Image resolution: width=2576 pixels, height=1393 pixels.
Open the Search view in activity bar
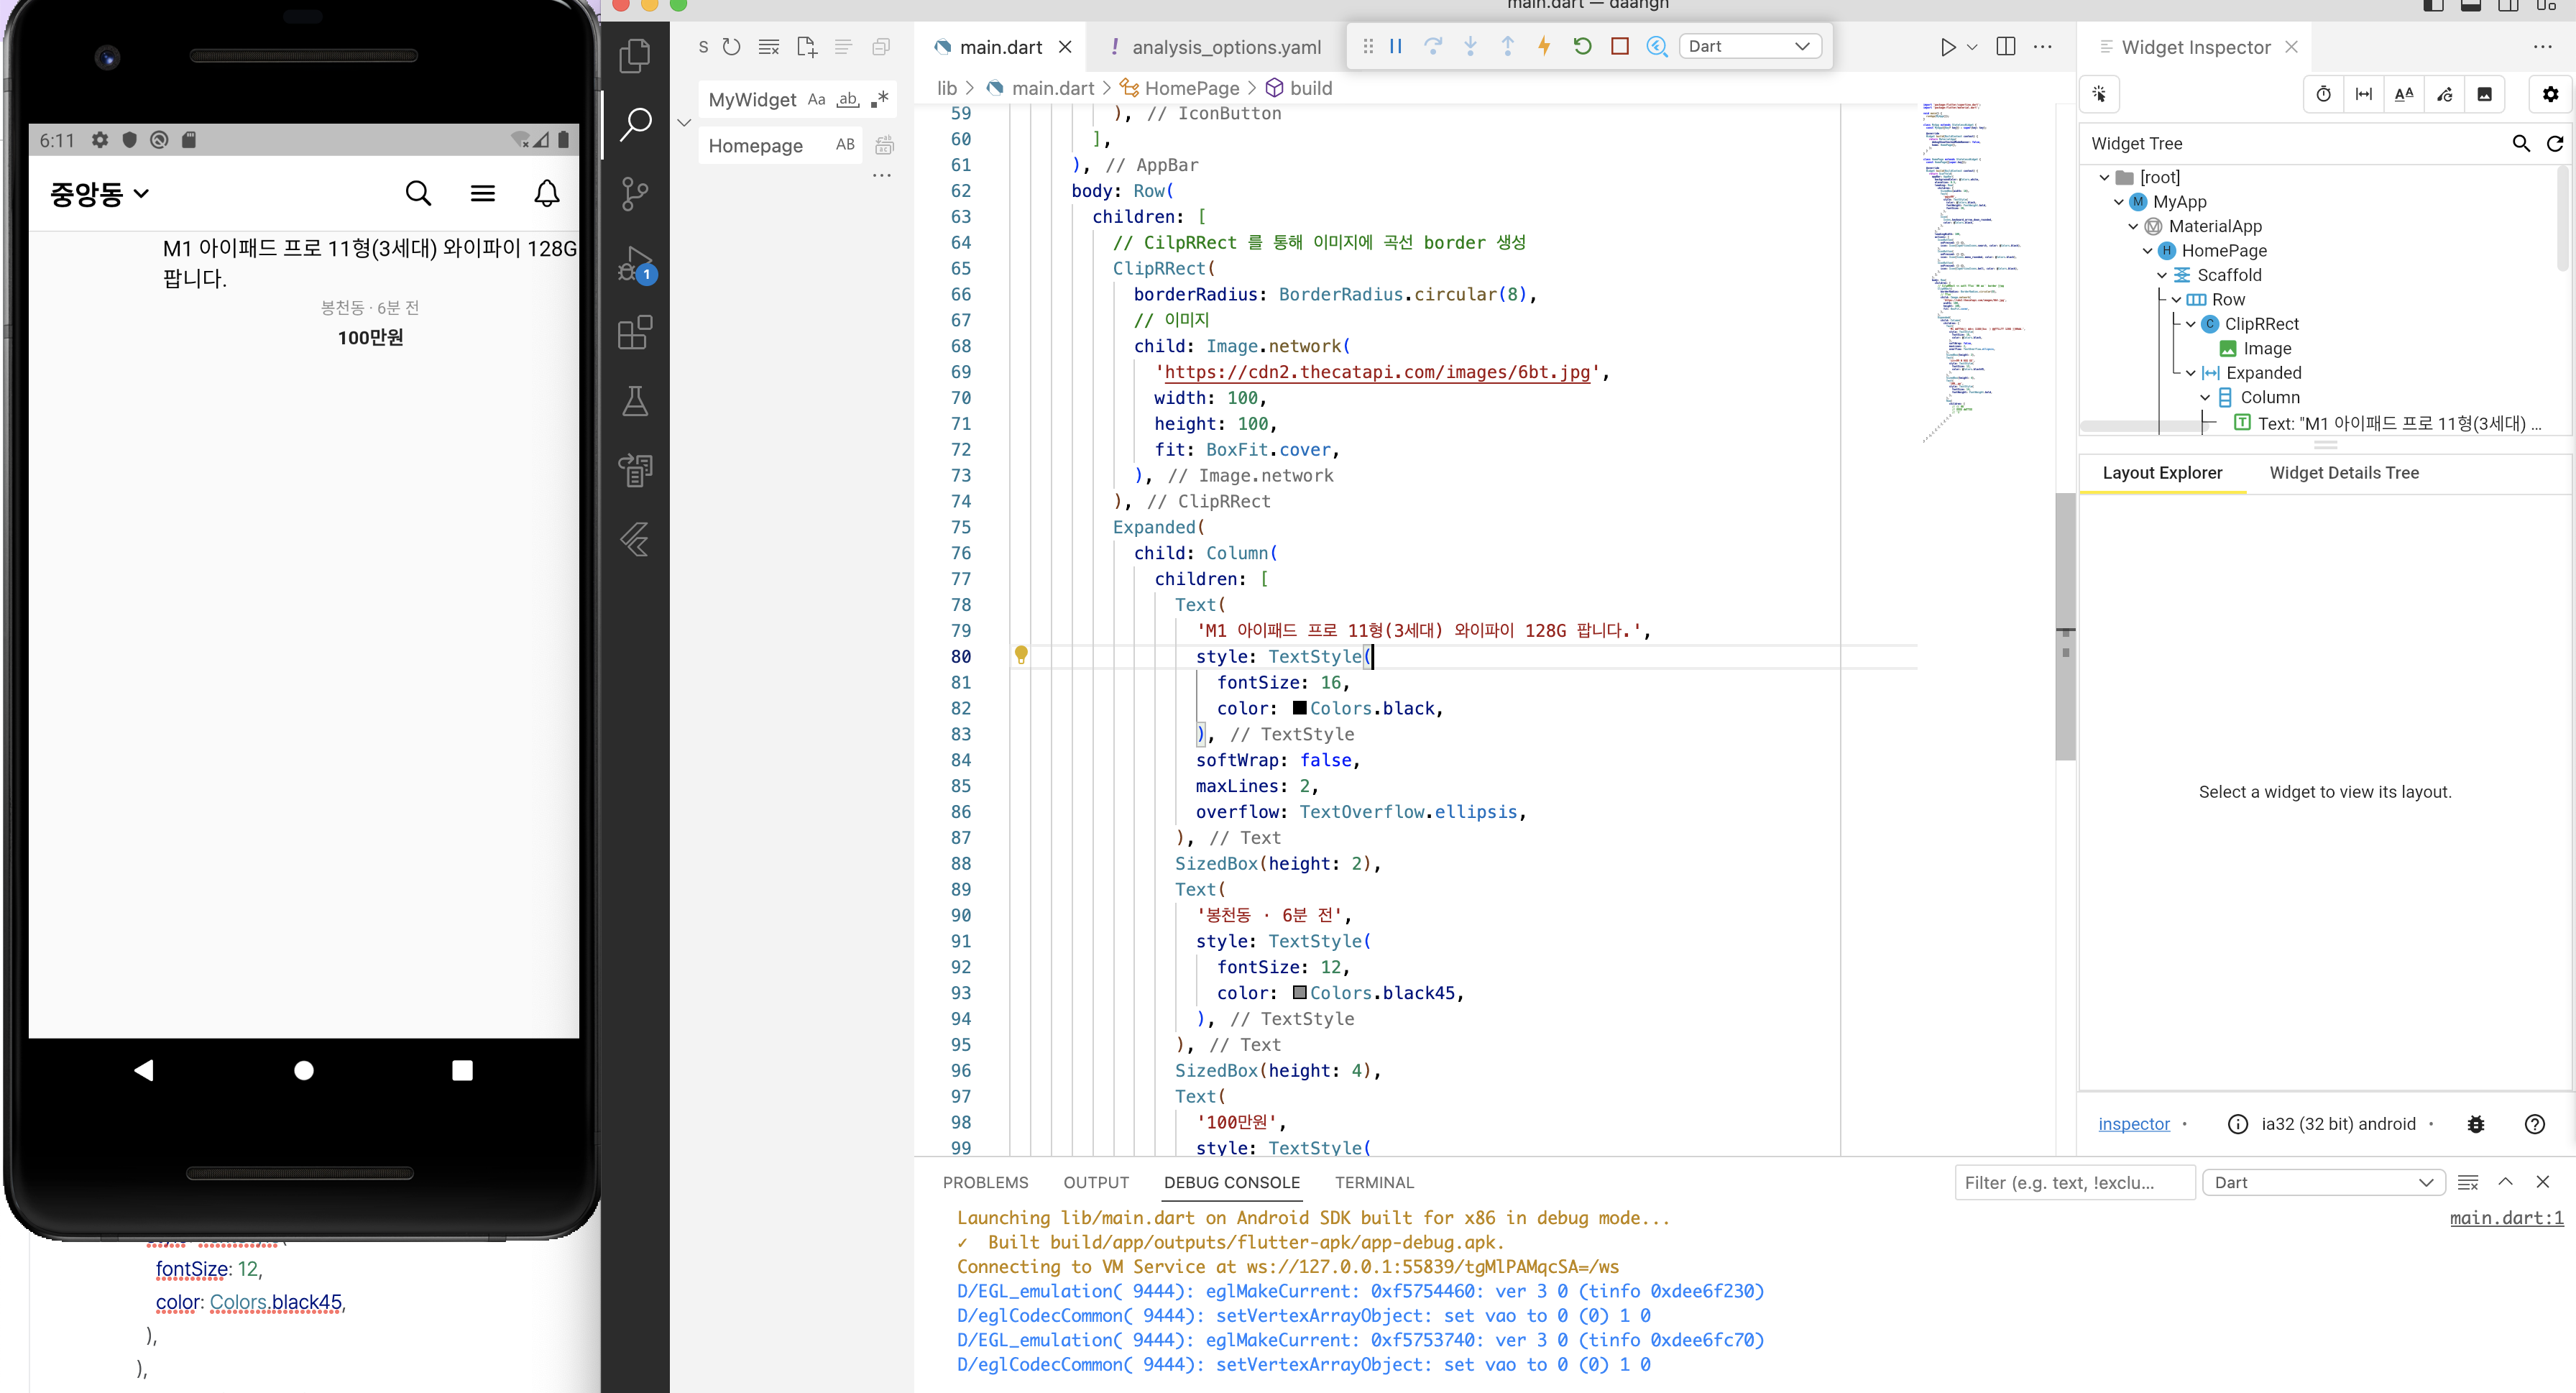click(635, 125)
